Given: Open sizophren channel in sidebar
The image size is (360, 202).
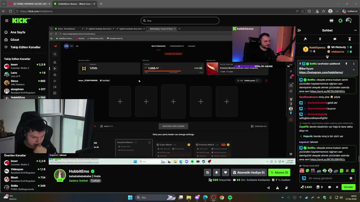Looking at the screenshot, I should [x=25, y=91].
